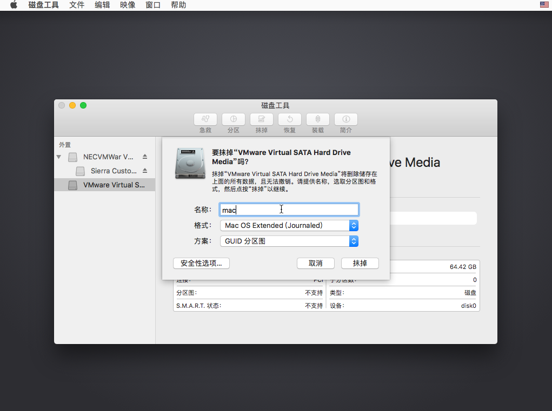
Task: Click the 64.42 GB capacity value
Action: [x=463, y=267]
